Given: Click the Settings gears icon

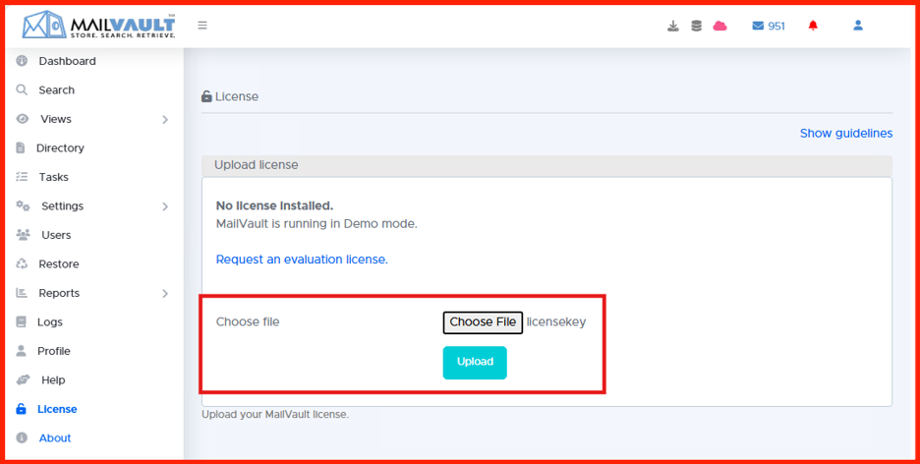Looking at the screenshot, I should 23,205.
